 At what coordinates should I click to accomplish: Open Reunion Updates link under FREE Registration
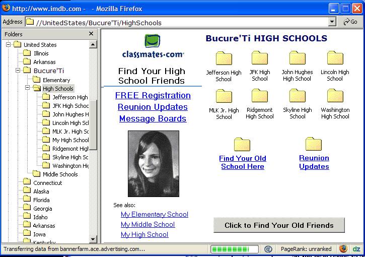[153, 107]
